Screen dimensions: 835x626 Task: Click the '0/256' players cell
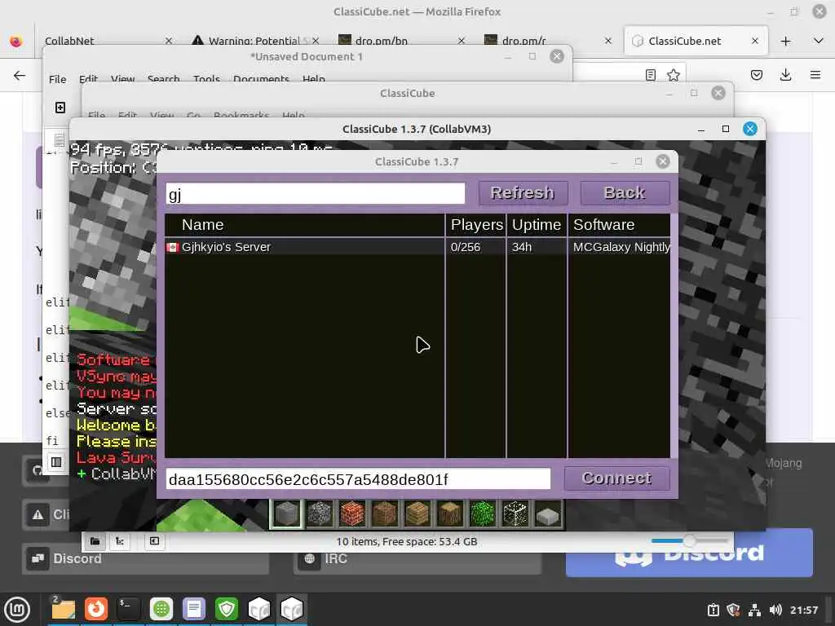[x=466, y=247]
